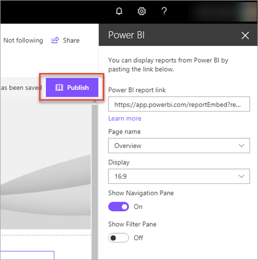Click the 'Power BI' pane title

[x=126, y=35]
